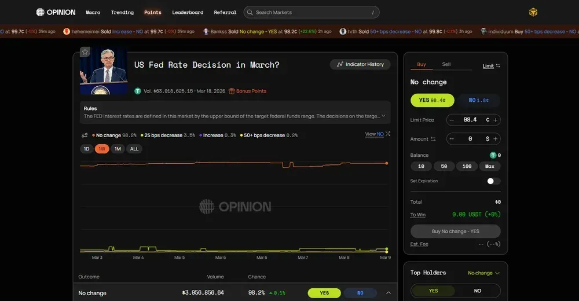Click YES button in No change row
579x301 pixels.
pos(324,293)
